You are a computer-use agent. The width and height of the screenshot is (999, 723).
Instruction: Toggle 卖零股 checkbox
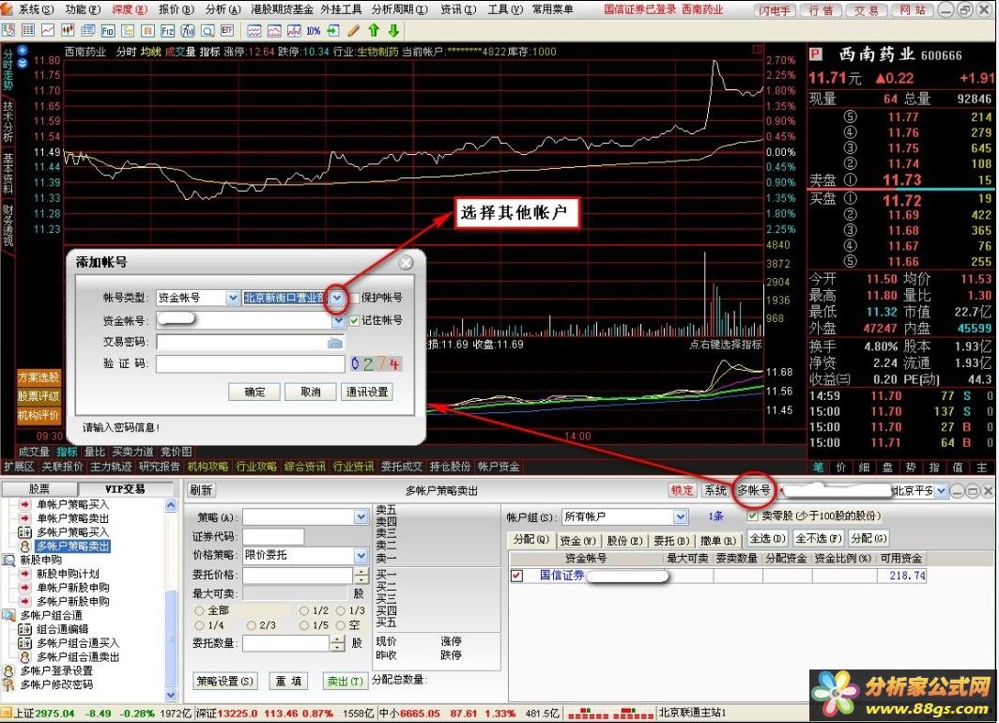(x=753, y=515)
